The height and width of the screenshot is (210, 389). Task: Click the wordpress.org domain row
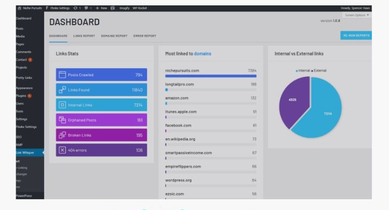211,183
